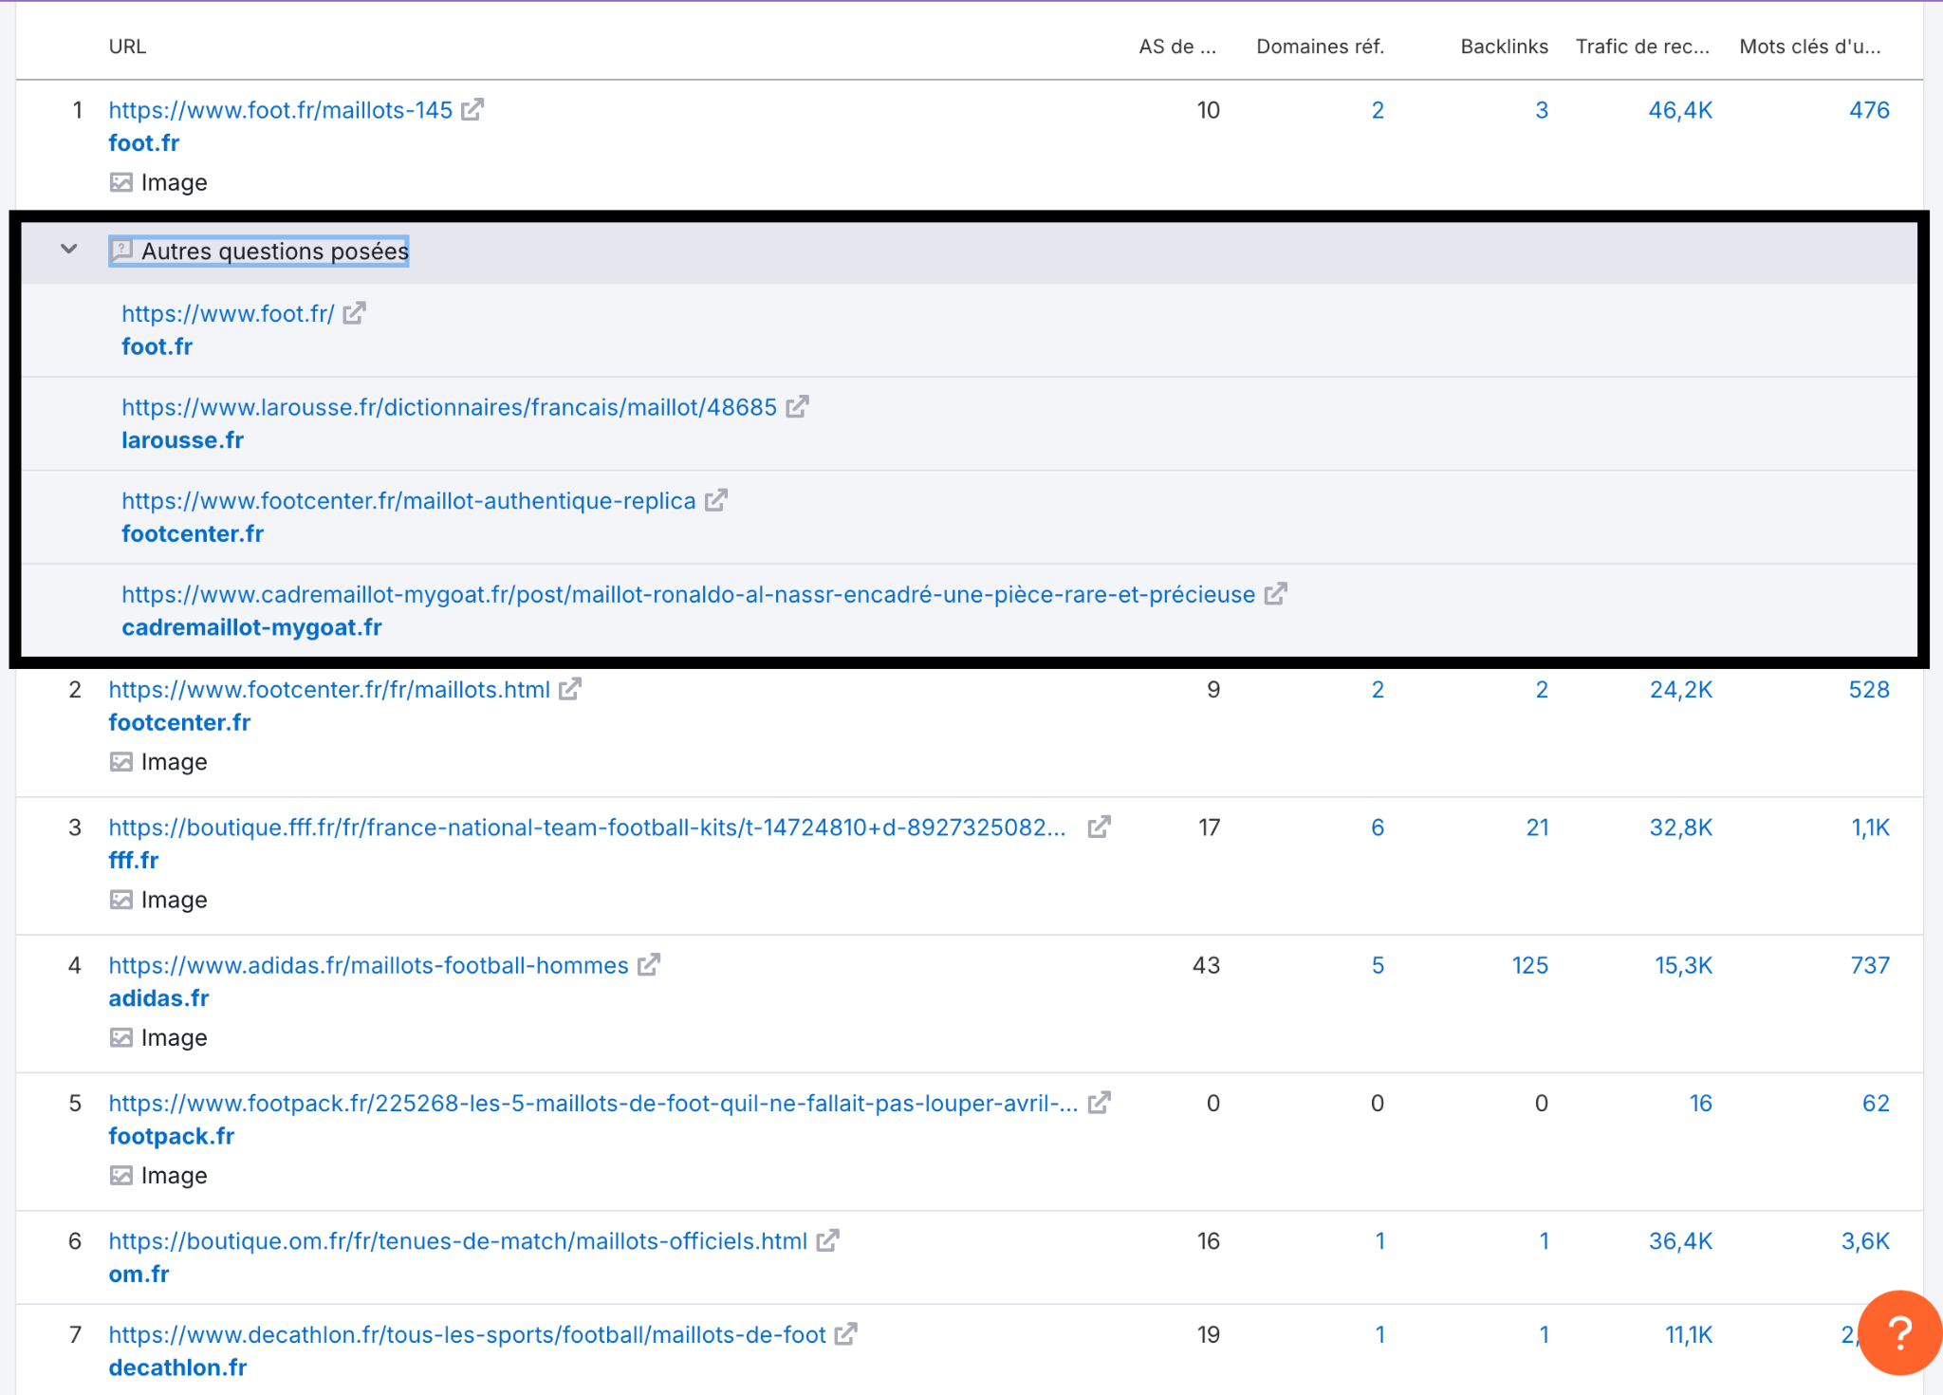This screenshot has width=1943, height=1395.
Task: Open external link icon next to https://www.foot.fr/
Action: [x=354, y=313]
